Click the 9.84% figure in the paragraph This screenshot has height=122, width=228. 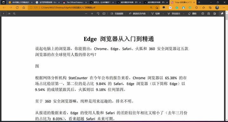tap(101, 84)
